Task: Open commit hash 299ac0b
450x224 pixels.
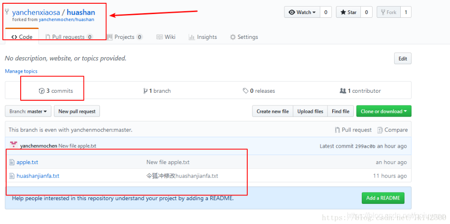Action: click(x=365, y=146)
